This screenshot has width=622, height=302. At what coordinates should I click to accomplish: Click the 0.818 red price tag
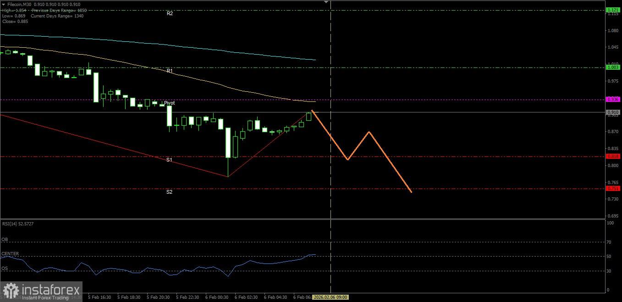click(x=613, y=157)
